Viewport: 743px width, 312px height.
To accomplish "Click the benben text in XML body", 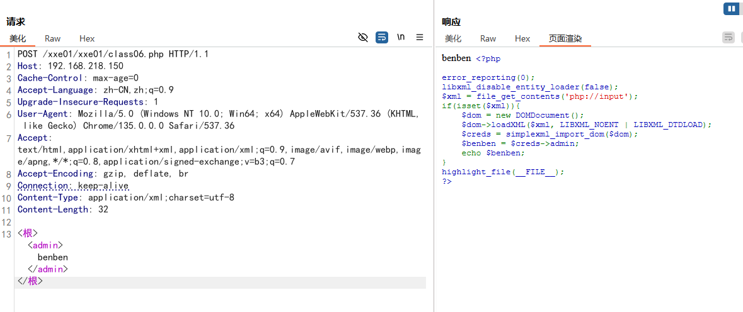I will click(x=52, y=257).
